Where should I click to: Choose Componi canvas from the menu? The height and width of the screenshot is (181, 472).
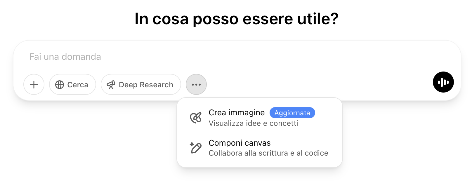(240, 143)
